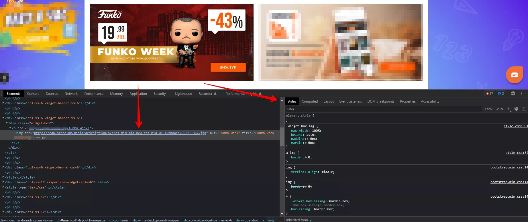Open DevTools three-dot more options menu
528x222 pixels.
521,93
